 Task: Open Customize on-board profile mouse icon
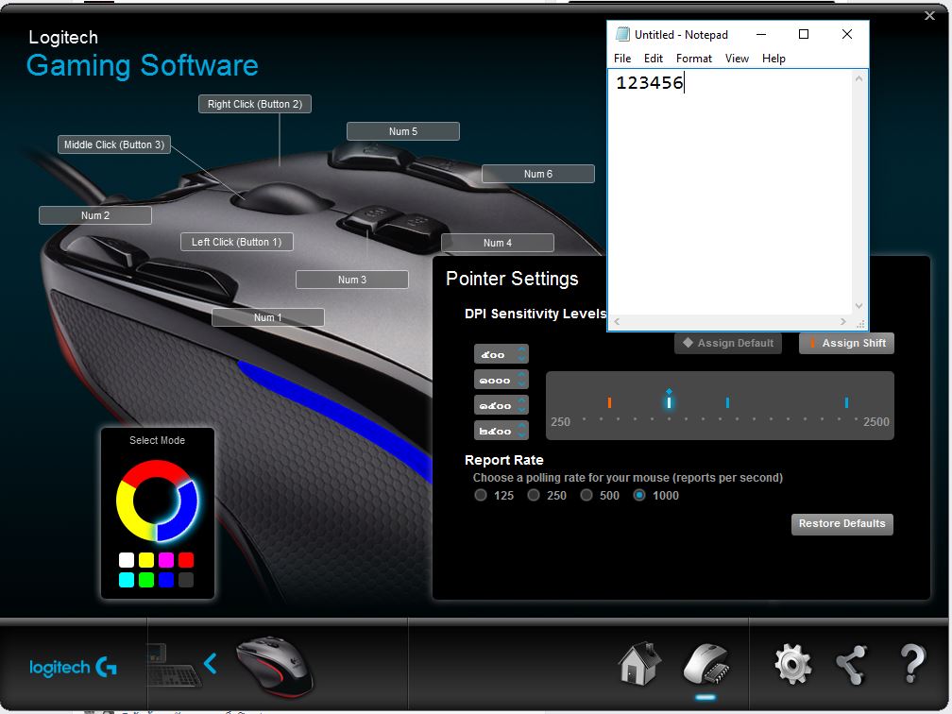click(x=705, y=664)
